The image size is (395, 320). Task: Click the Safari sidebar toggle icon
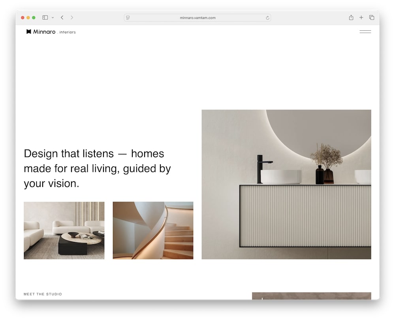click(x=45, y=18)
